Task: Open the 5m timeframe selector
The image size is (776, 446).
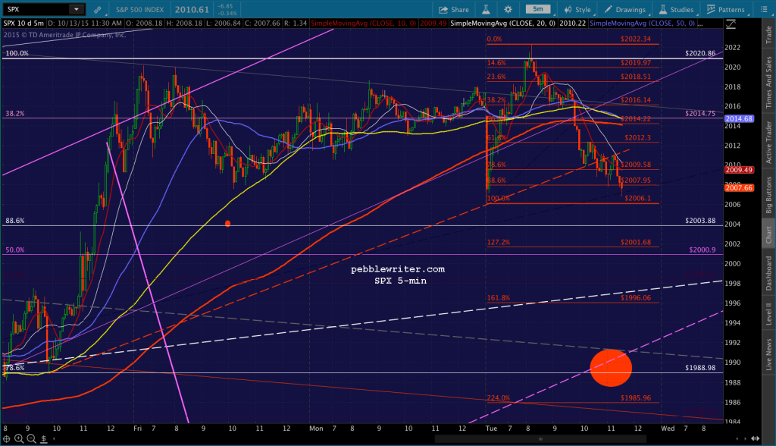Action: point(538,9)
